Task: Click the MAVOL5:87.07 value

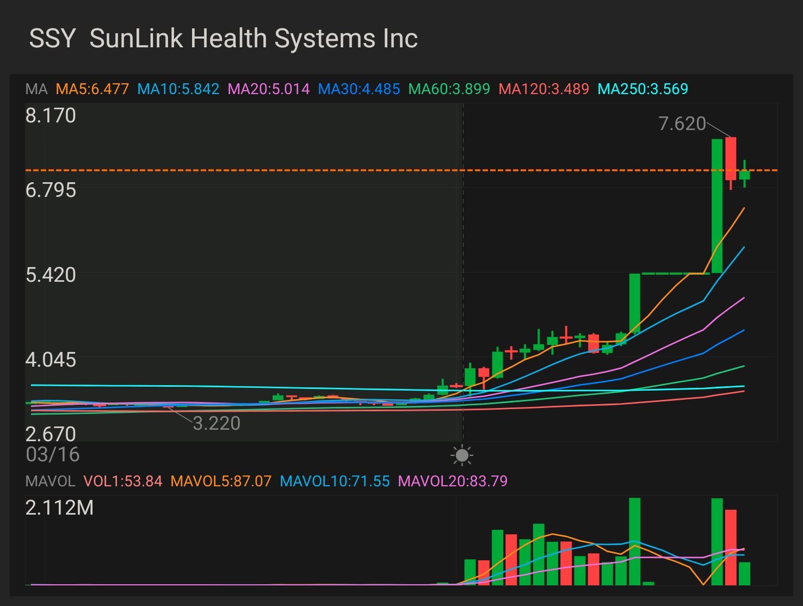Action: 221,481
